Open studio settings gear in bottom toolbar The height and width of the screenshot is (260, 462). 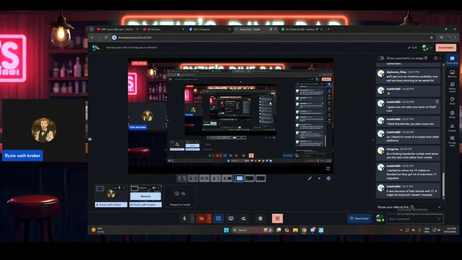260,218
